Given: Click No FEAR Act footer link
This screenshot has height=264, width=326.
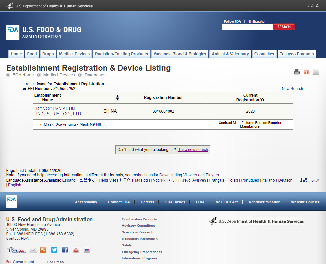Looking at the screenshot, I should click(x=227, y=202).
